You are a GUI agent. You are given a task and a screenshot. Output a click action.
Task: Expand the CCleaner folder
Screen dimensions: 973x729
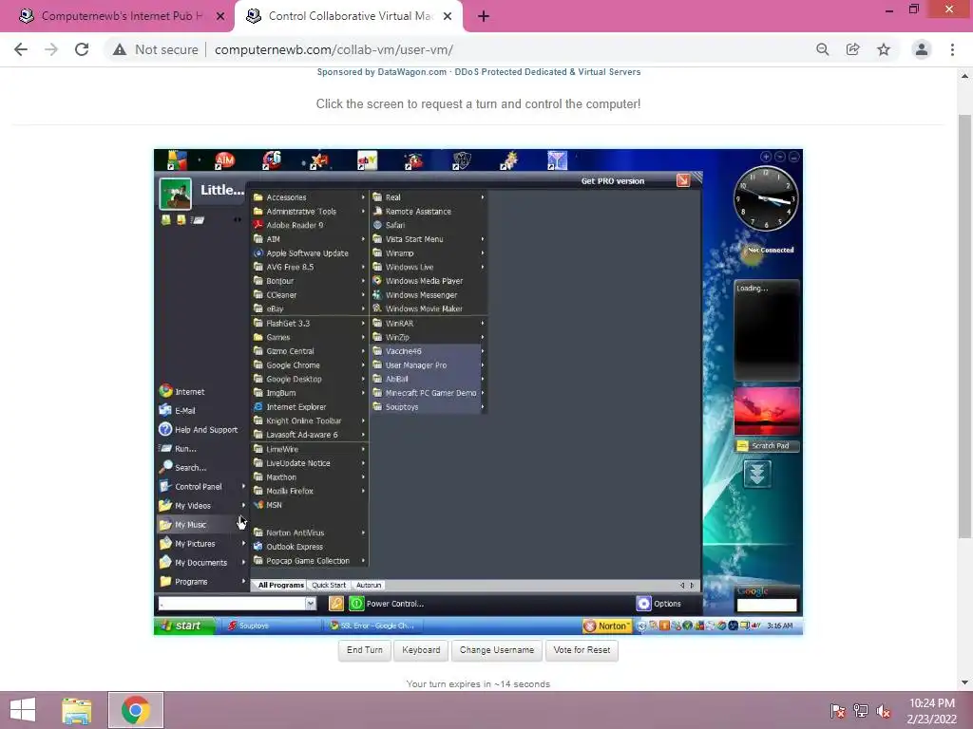pos(309,295)
